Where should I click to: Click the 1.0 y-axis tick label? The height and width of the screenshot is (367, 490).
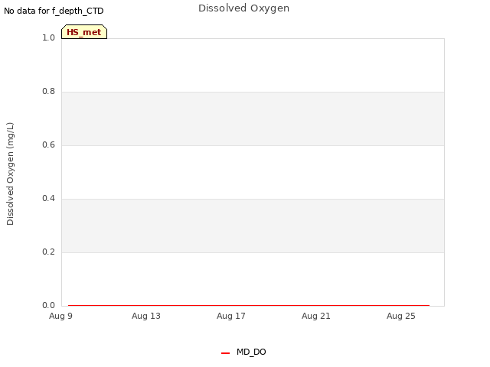tap(48, 37)
